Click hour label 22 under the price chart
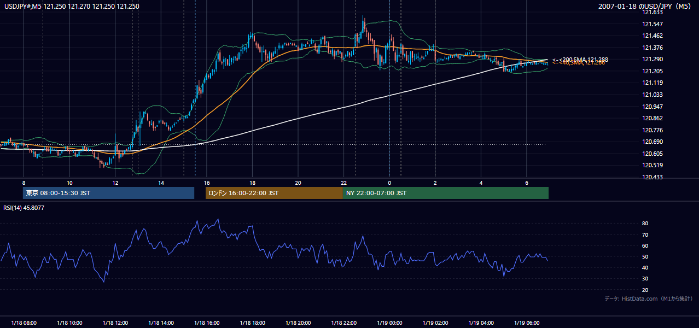 [x=343, y=183]
